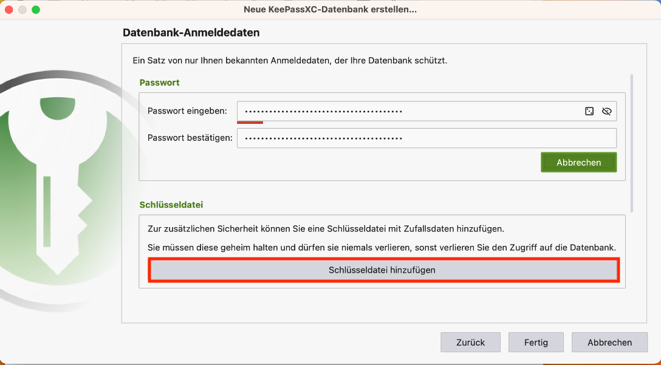Viewport: 661px width, 365px height.
Task: Click the gray minimize window button
Action: point(22,10)
